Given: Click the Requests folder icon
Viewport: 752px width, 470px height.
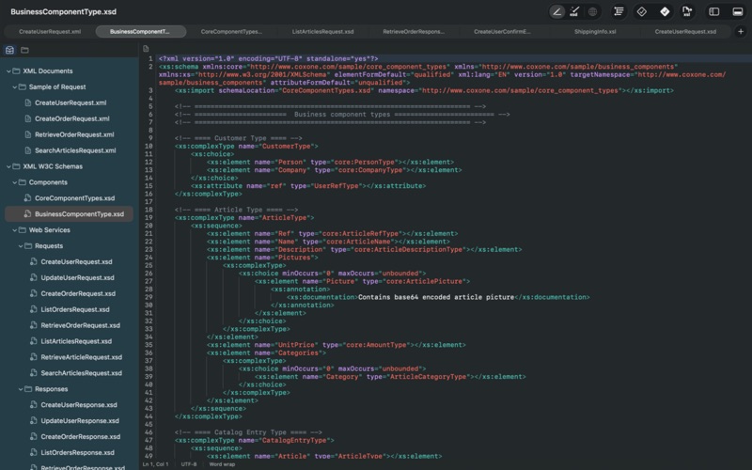Looking at the screenshot, I should (x=28, y=246).
